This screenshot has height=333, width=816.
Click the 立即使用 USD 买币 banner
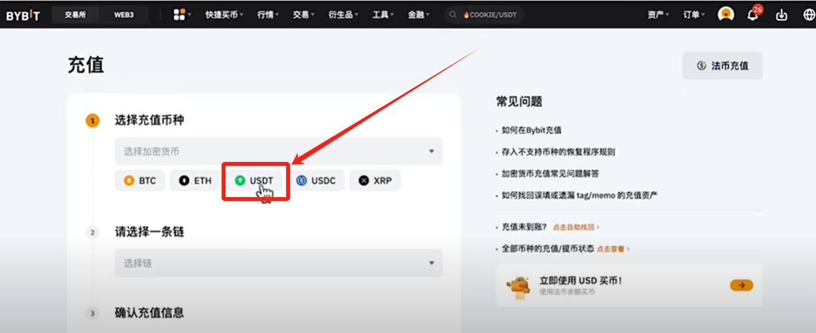tap(629, 285)
